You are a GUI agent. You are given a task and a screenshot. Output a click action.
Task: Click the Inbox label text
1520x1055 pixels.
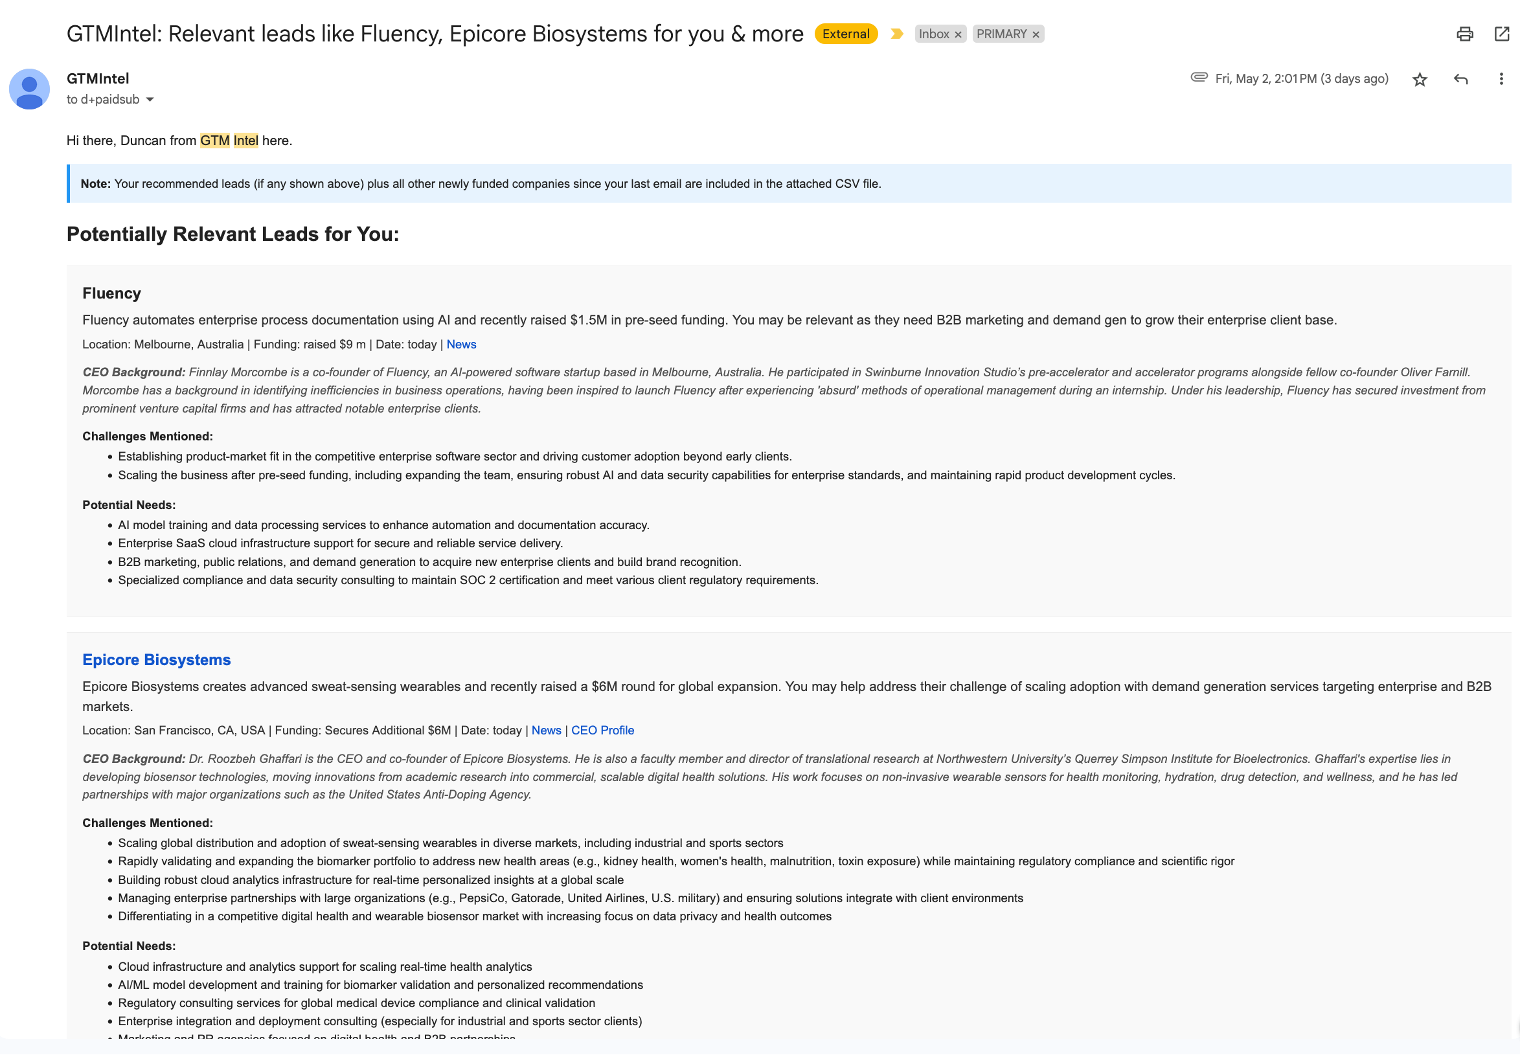[933, 34]
